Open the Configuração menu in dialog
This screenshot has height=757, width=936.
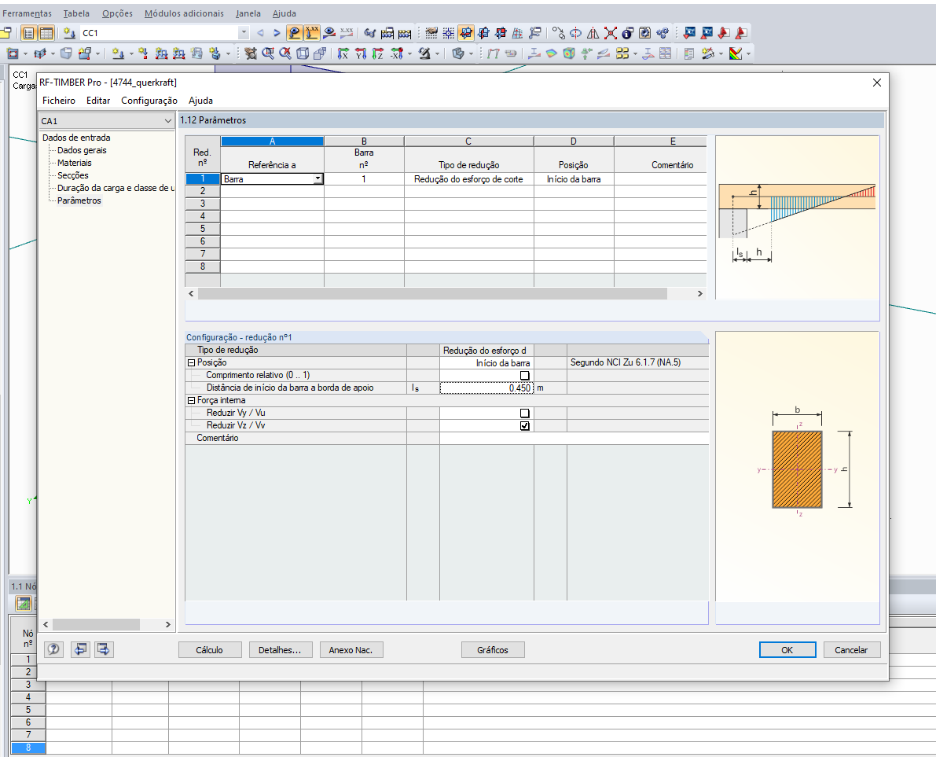point(149,101)
